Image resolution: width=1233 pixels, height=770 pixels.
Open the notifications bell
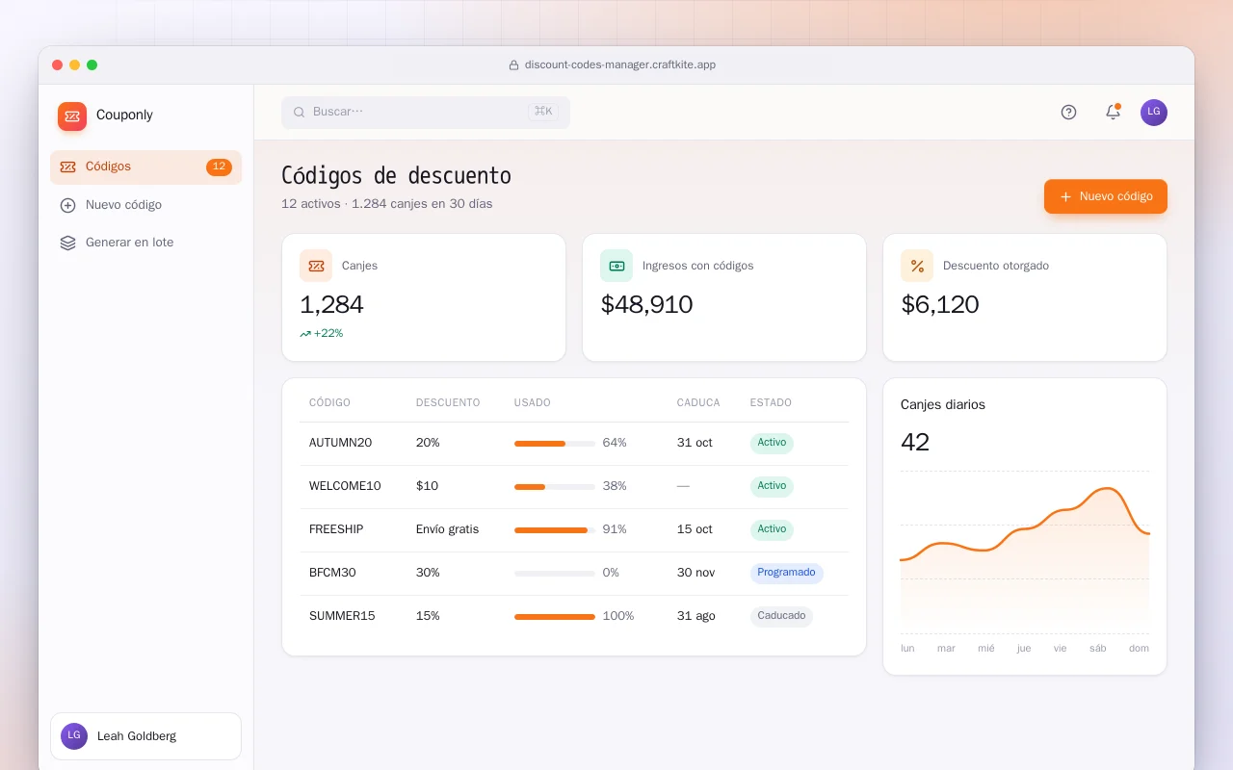(x=1113, y=113)
